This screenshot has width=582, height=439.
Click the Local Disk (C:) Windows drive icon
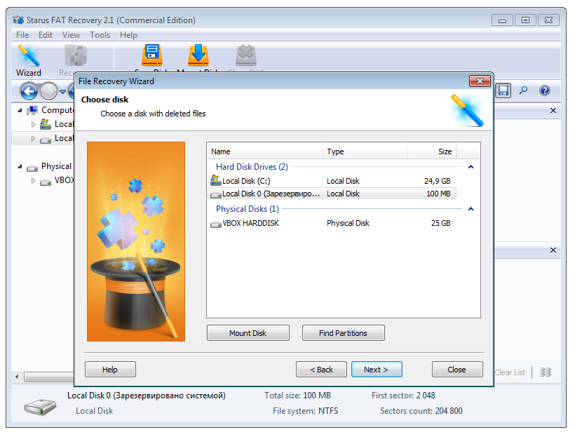(x=216, y=180)
